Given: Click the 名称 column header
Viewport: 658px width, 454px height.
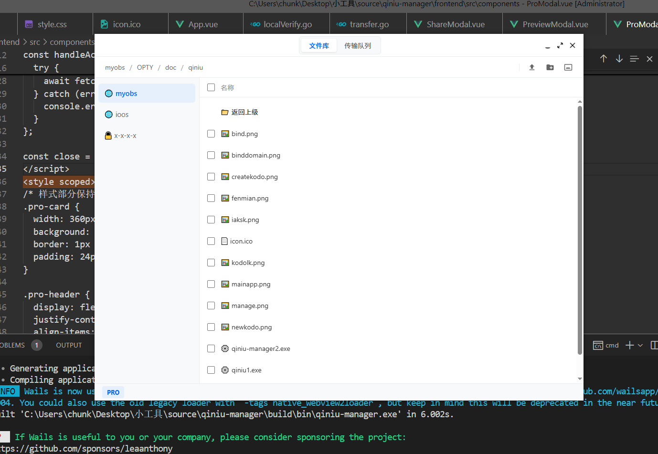Looking at the screenshot, I should pos(227,87).
